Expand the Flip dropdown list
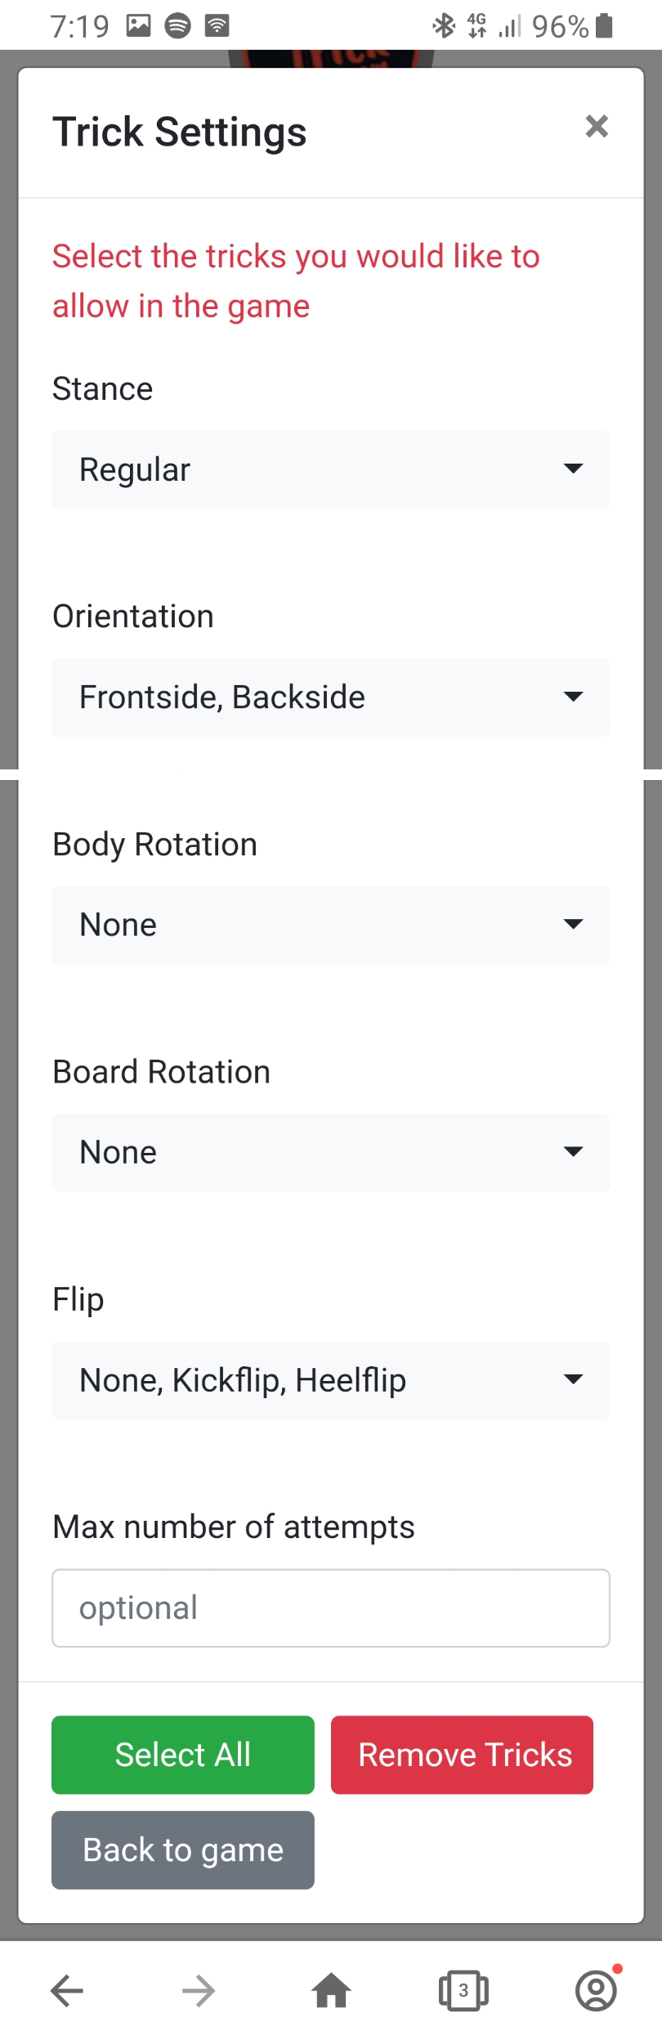 [330, 1379]
